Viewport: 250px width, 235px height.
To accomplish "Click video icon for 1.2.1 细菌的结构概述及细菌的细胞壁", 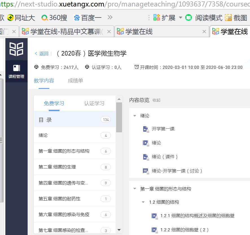I will tap(154, 216).
